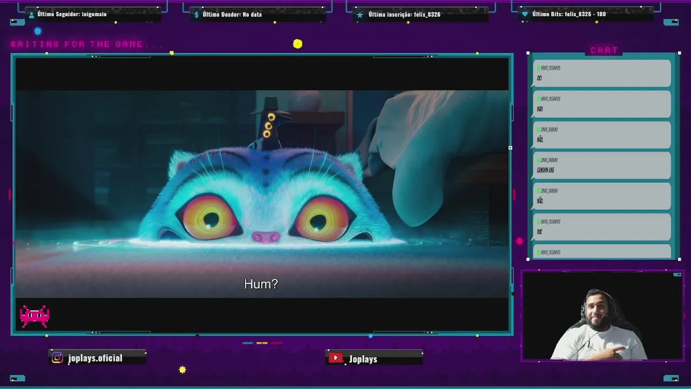The height and width of the screenshot is (389, 691).
Task: Click the star icon beside Última inscrição
Action: coord(360,15)
